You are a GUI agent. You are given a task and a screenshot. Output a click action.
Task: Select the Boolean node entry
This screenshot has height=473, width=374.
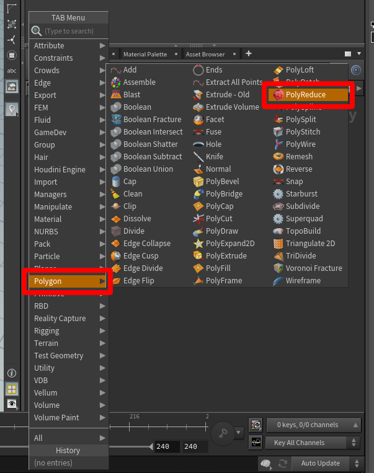pyautogui.click(x=136, y=107)
